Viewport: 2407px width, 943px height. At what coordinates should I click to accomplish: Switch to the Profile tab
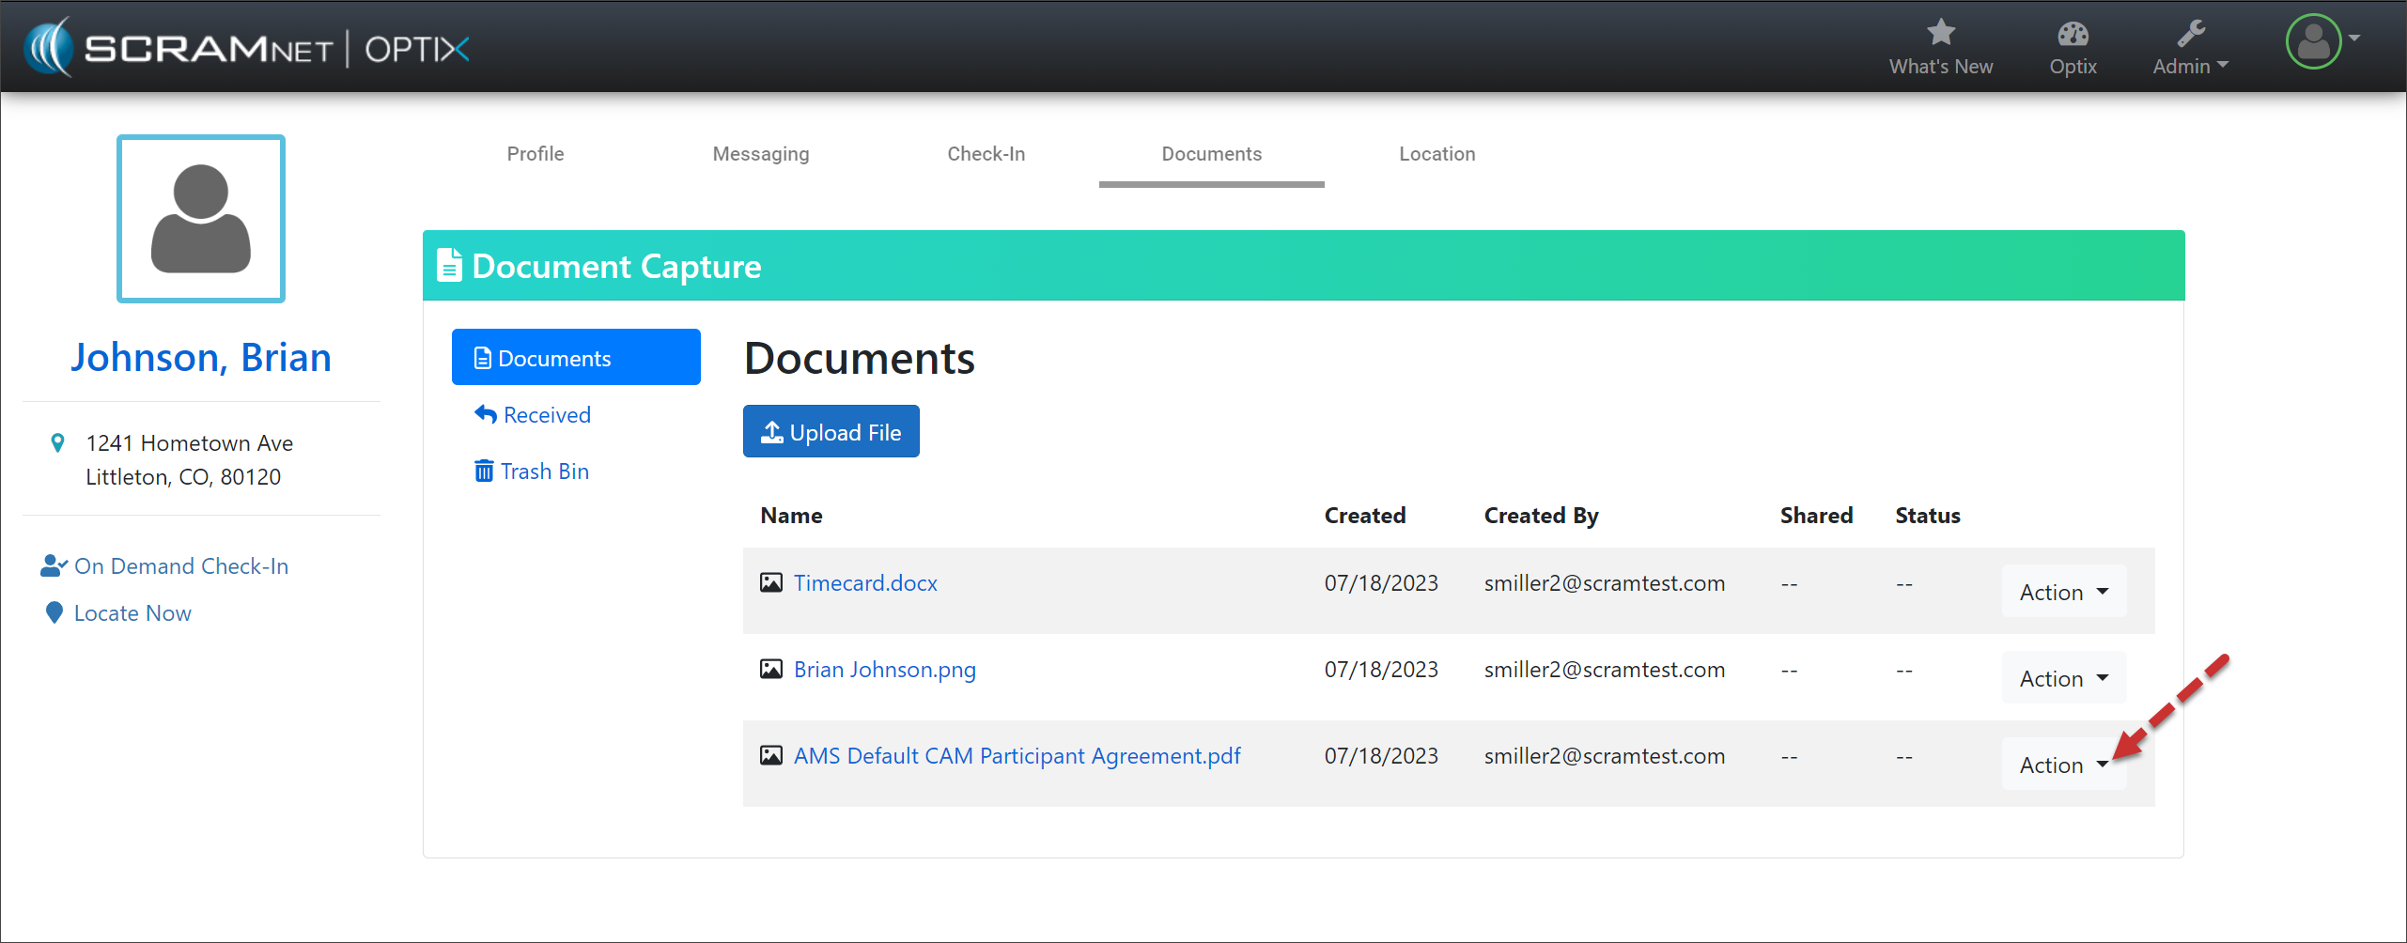click(x=536, y=154)
